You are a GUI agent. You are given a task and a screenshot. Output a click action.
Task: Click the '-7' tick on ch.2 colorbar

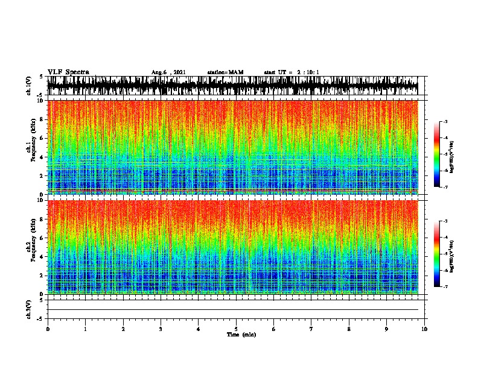(x=445, y=287)
